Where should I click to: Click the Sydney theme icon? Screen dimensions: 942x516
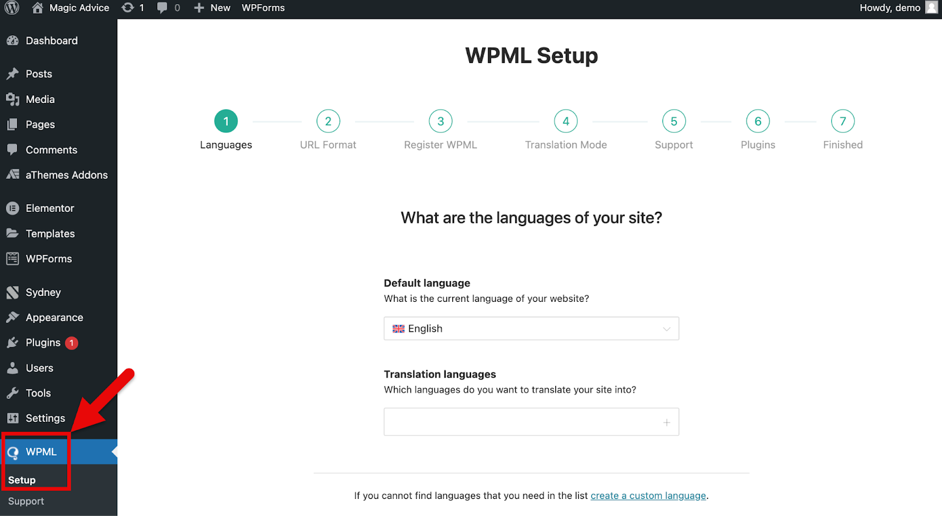coord(12,292)
